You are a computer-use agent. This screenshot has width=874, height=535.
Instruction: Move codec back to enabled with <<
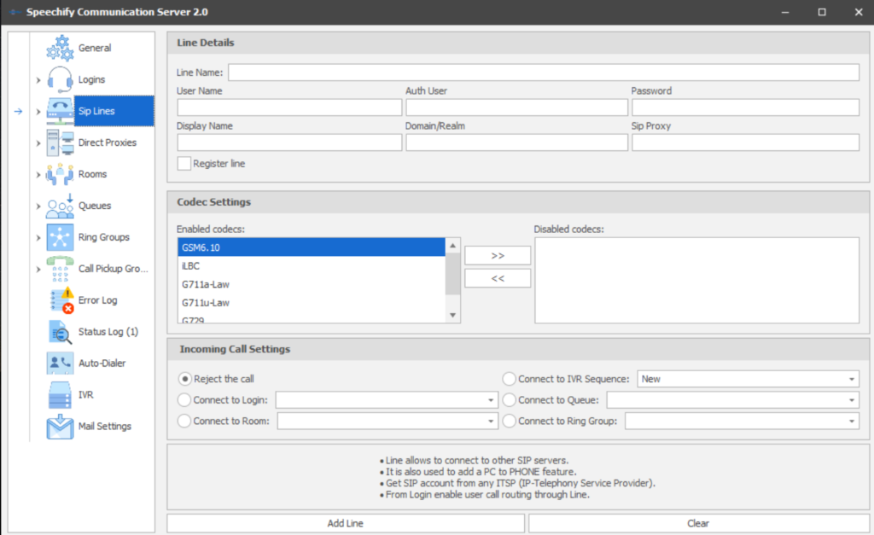pos(498,278)
